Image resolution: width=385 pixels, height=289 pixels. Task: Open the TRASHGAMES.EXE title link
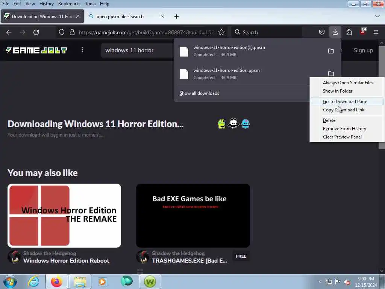point(189,261)
